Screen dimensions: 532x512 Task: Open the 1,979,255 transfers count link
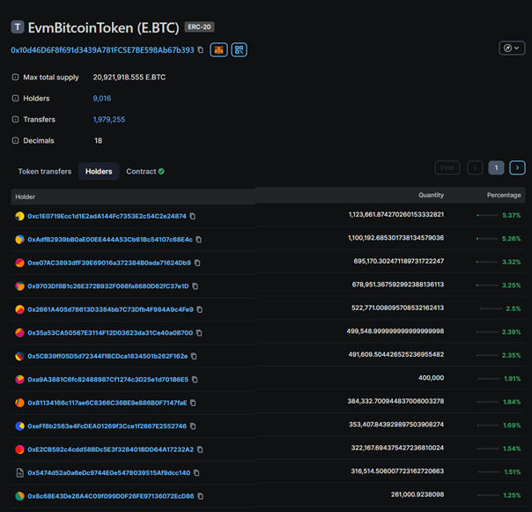click(x=109, y=120)
